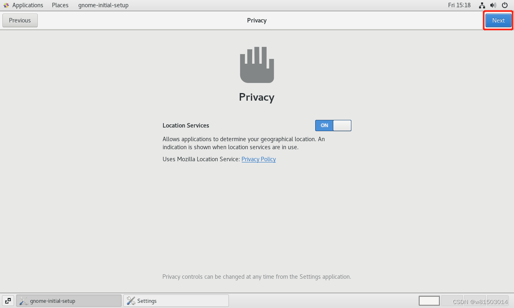The image size is (514, 308).
Task: Click the Applications activities logo icon
Action: pos(6,5)
